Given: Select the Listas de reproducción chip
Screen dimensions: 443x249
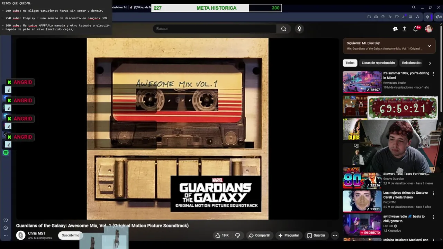Looking at the screenshot, I should pos(378,63).
